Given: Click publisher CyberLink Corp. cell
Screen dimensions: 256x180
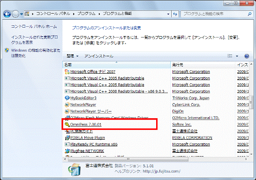Looking at the screenshot, I should (186, 105).
